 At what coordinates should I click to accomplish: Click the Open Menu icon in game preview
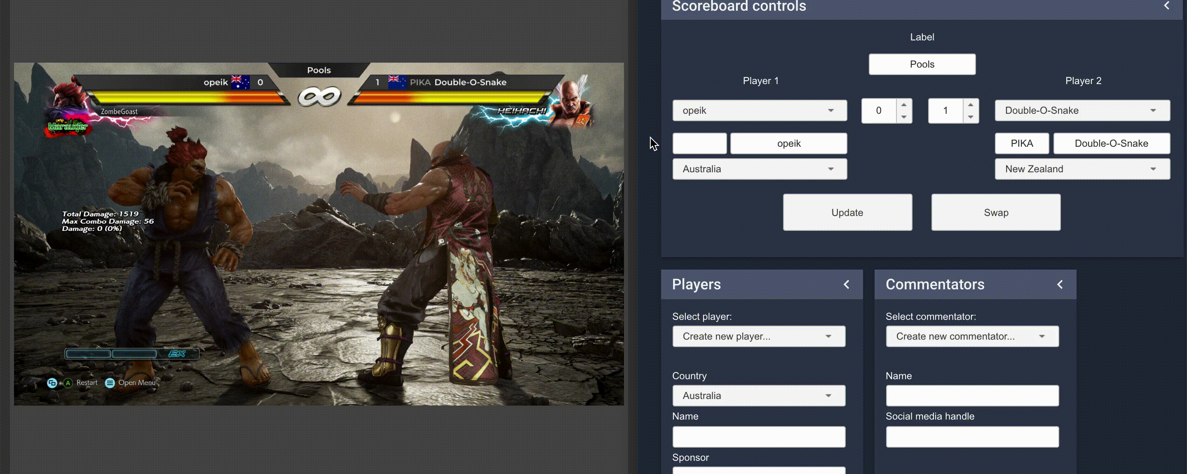pyautogui.click(x=110, y=383)
